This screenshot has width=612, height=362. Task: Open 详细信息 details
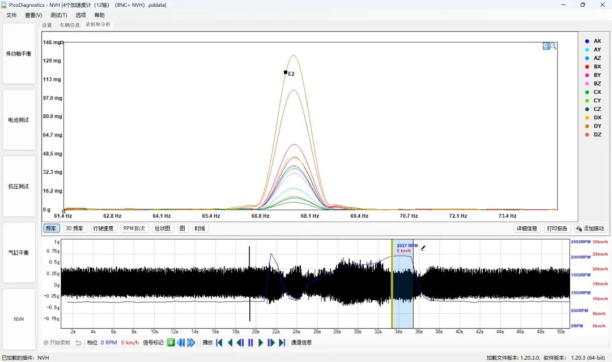pyautogui.click(x=527, y=229)
